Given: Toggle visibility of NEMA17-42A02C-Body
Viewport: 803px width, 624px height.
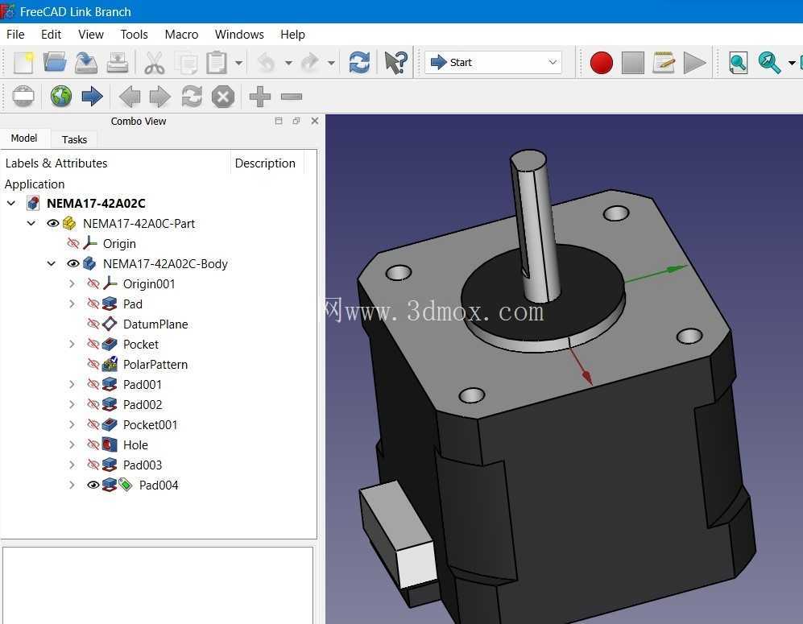Looking at the screenshot, I should [x=73, y=263].
